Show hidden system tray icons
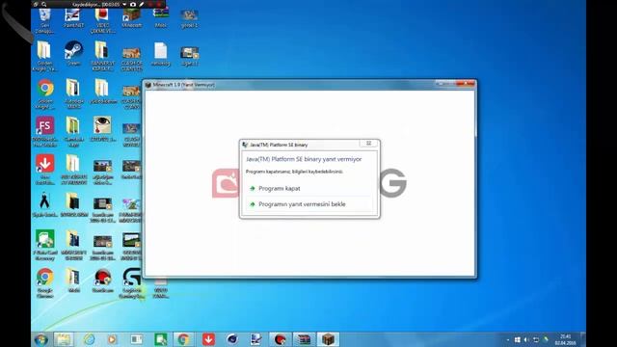 [508, 340]
